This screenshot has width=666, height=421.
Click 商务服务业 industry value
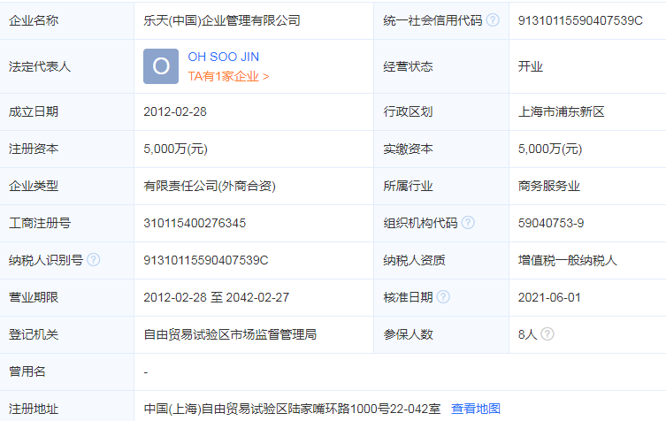point(548,186)
